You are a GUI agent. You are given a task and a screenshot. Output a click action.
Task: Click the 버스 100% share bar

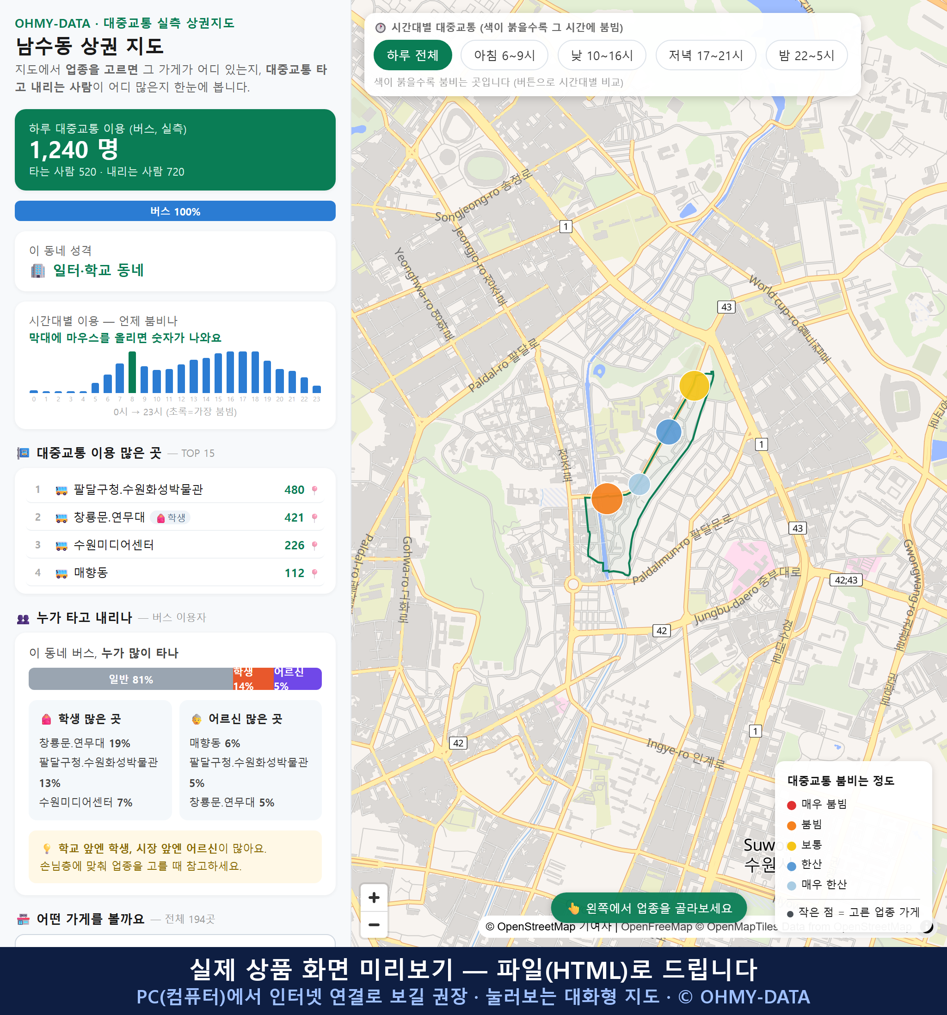(x=175, y=211)
